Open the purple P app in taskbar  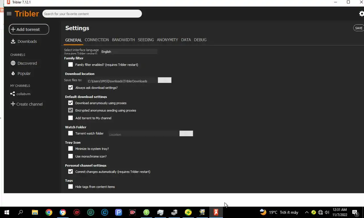click(x=119, y=212)
